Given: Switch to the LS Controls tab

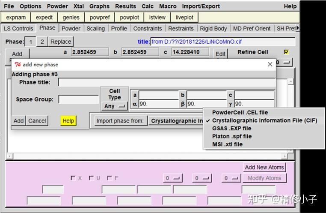Looking at the screenshot, I should click(x=18, y=29).
